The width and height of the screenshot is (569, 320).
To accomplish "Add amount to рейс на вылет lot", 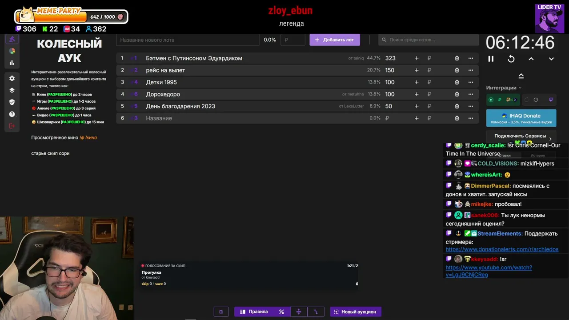I will coord(417,70).
